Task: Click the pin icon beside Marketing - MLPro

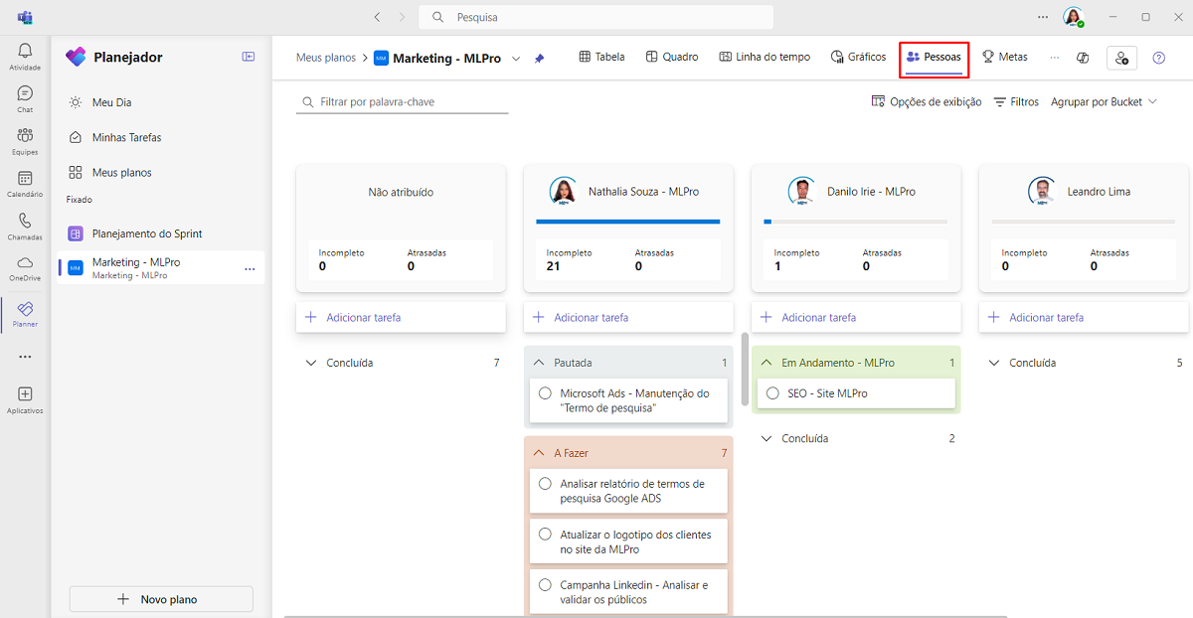Action: (539, 58)
